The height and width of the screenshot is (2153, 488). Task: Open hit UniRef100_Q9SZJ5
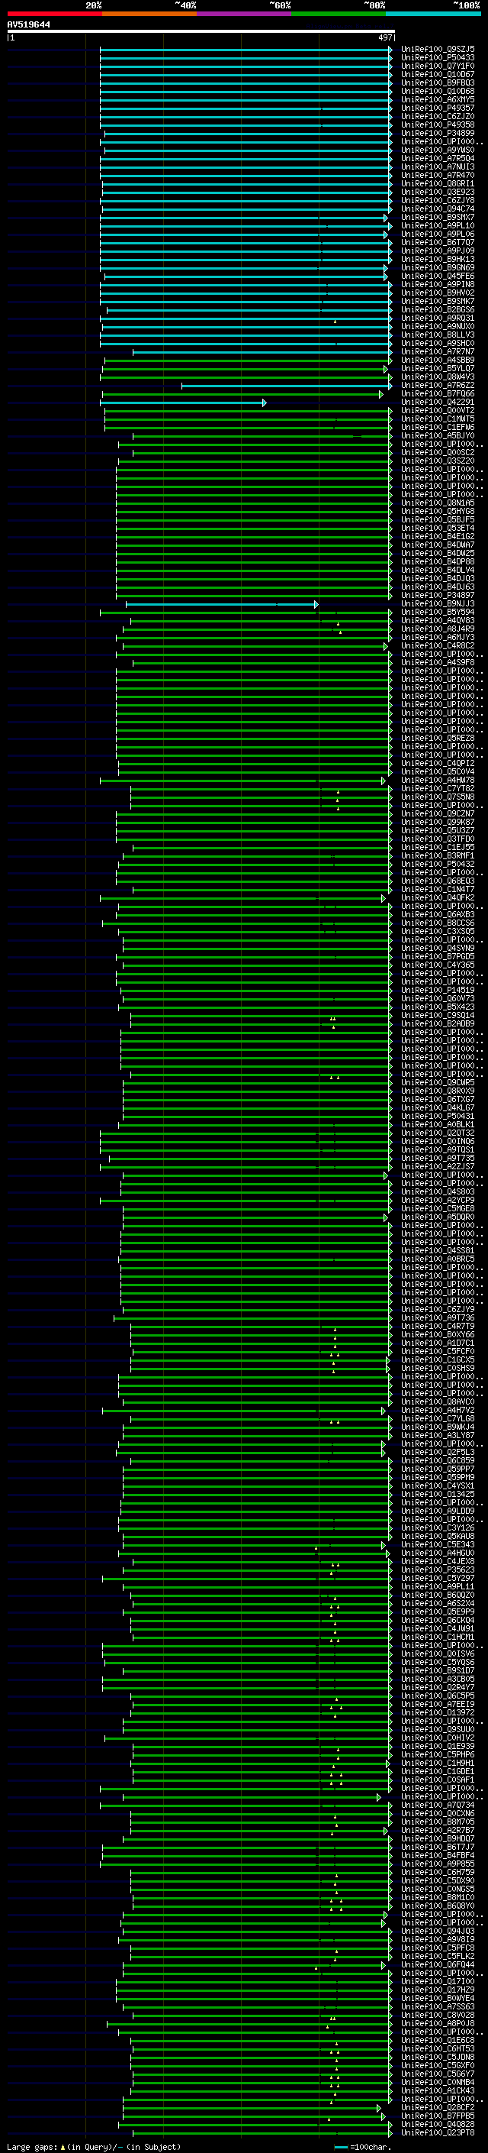438,50
